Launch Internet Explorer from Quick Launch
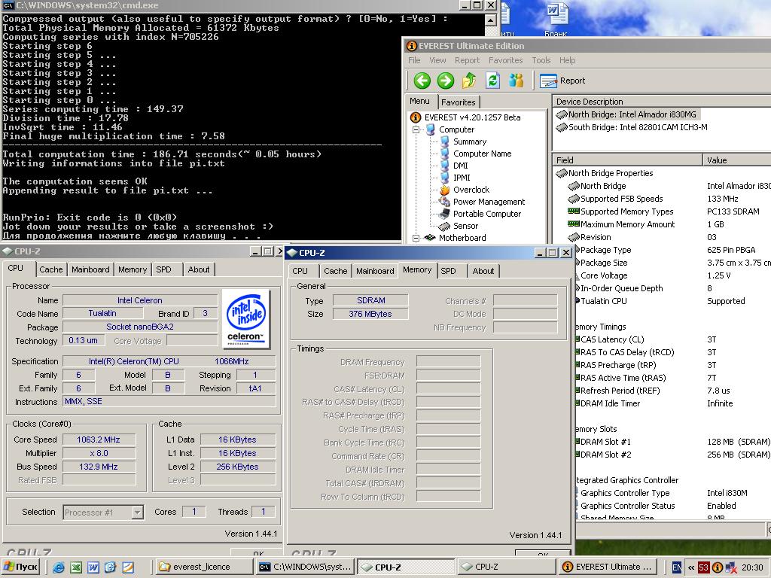 click(x=59, y=567)
